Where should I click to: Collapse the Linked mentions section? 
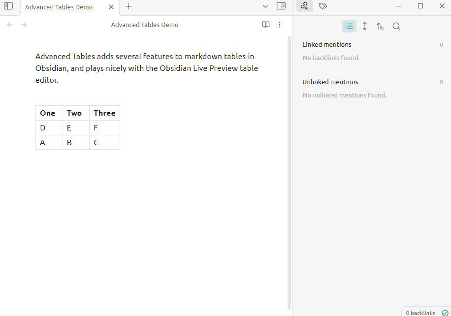point(327,45)
